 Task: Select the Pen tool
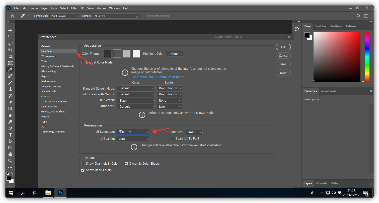(10, 128)
